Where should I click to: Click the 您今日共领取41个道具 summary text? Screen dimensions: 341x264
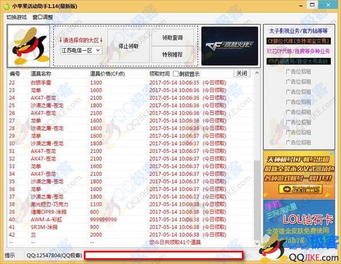pyautogui.click(x=175, y=243)
